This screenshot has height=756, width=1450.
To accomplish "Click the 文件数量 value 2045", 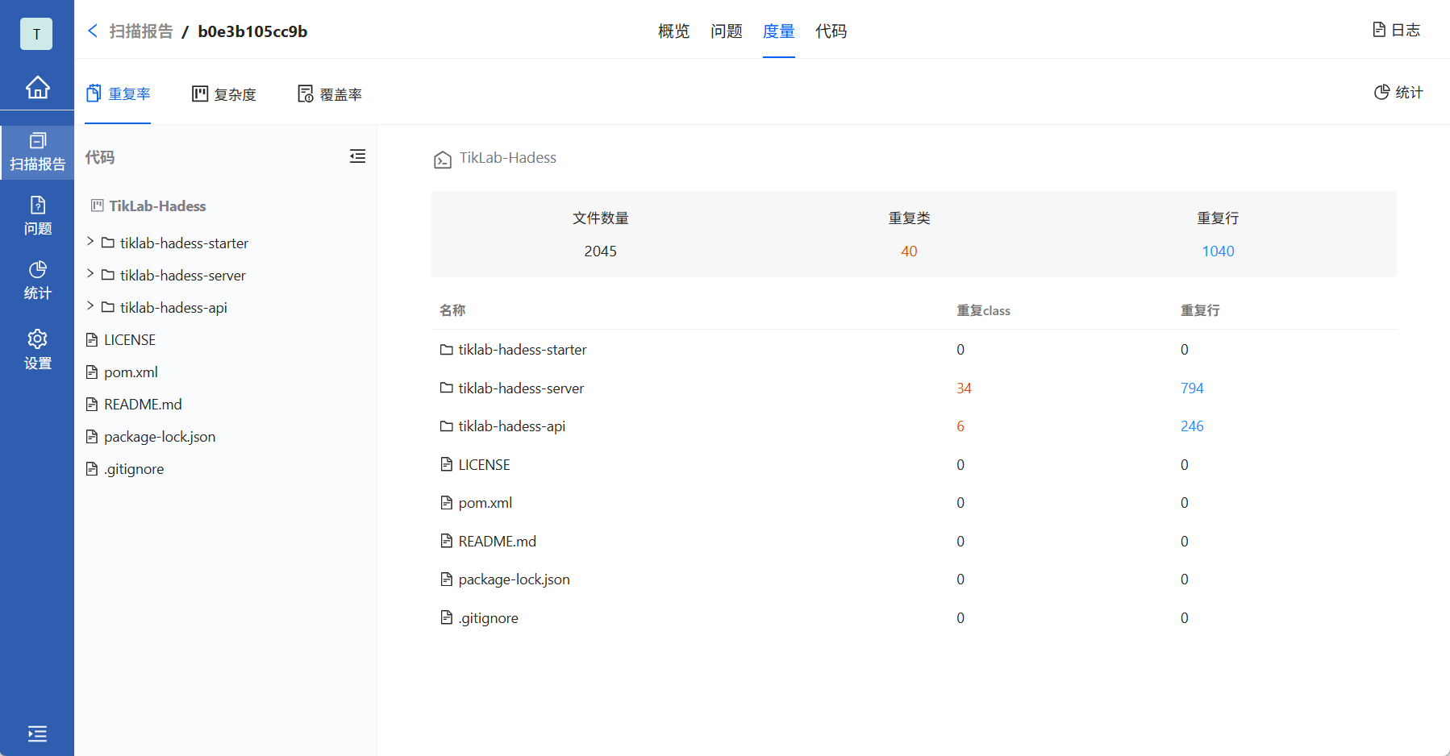I will click(x=600, y=251).
